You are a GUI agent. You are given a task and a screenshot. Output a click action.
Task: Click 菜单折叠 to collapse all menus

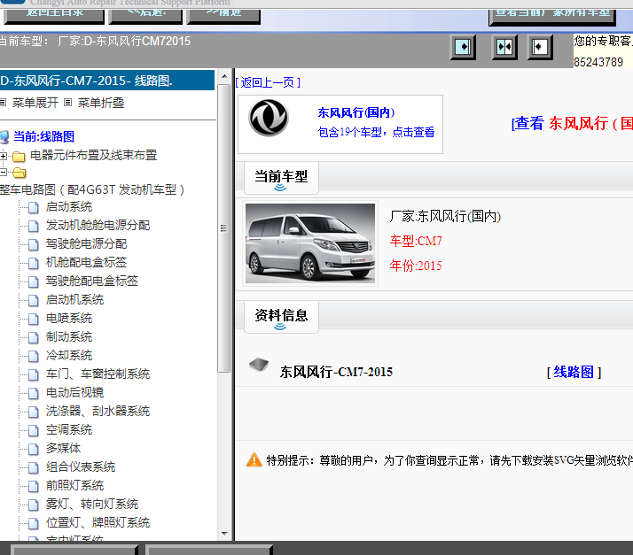tap(100, 103)
